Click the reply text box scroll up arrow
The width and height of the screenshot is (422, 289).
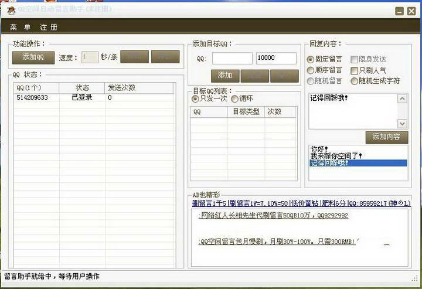(x=402, y=98)
